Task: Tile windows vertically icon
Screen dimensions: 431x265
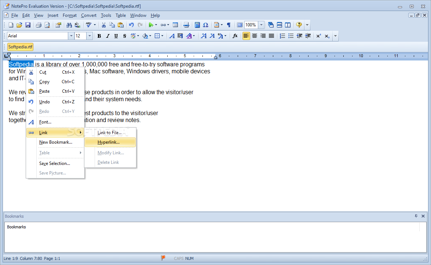Action: [288, 25]
